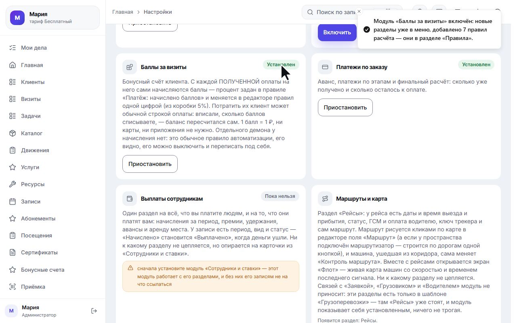The height and width of the screenshot is (323, 517).
Task: Click the Каталог box icon
Action: 13,133
